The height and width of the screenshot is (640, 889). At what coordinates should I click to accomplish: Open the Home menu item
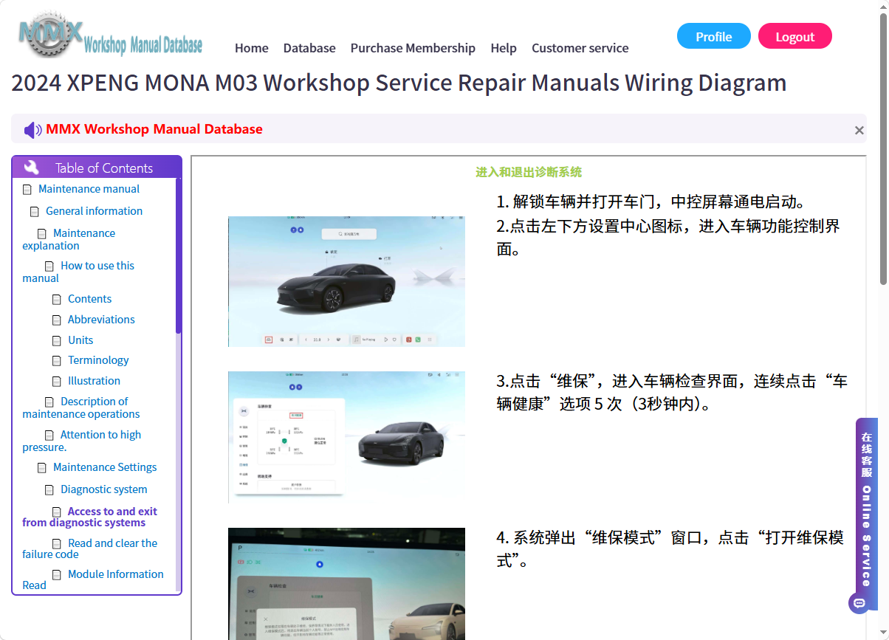[252, 48]
